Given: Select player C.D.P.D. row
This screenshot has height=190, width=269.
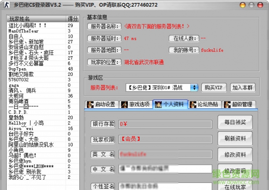Looking at the screenshot, I should point(43,112).
